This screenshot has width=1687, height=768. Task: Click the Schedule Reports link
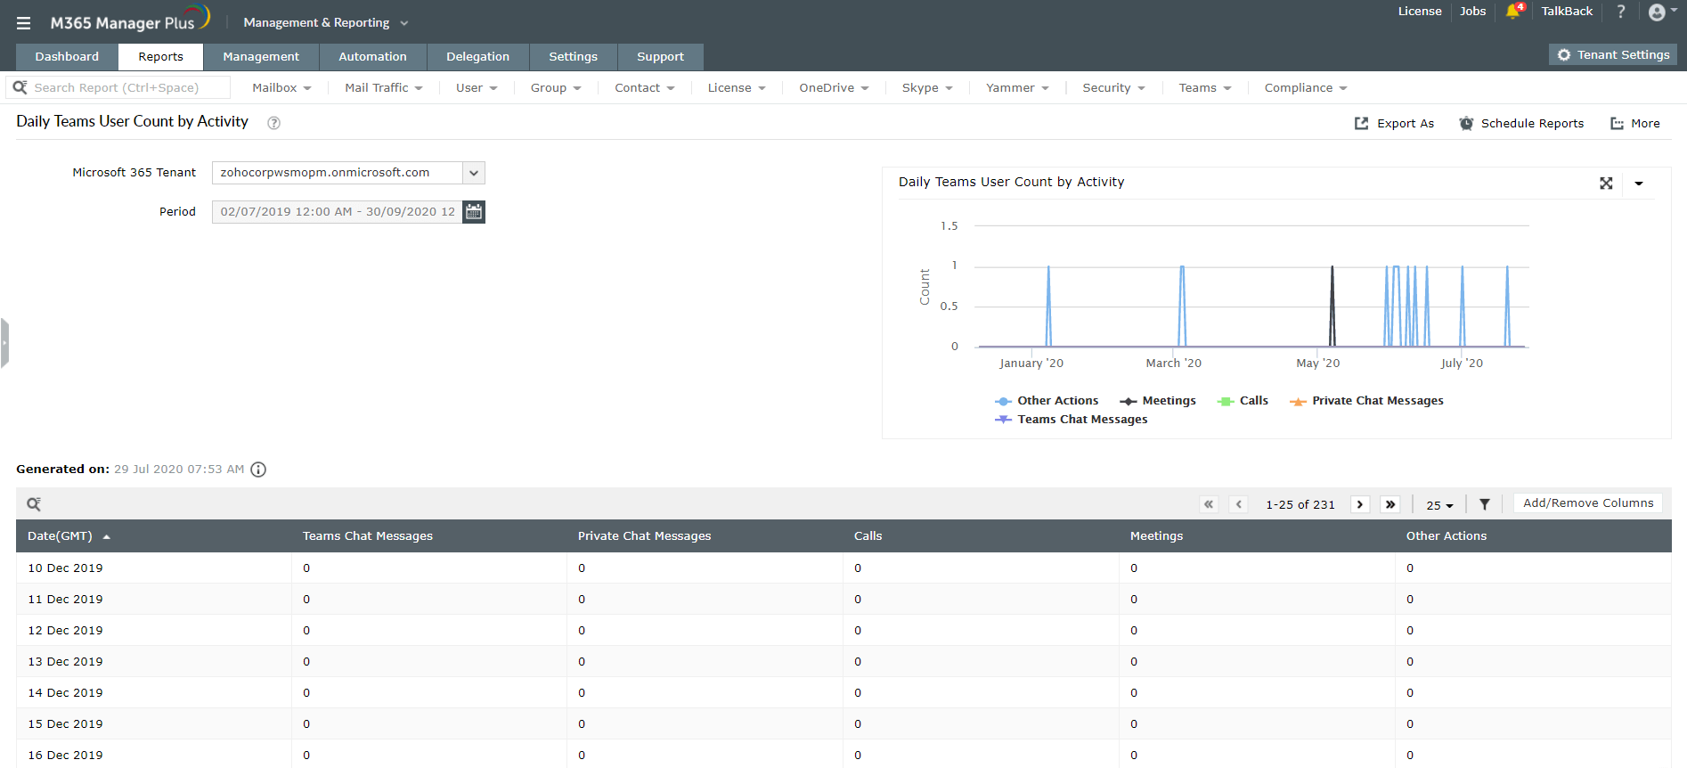coord(1521,124)
